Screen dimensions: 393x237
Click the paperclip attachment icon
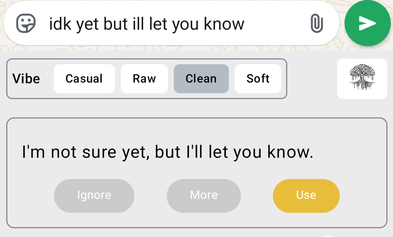tap(316, 24)
